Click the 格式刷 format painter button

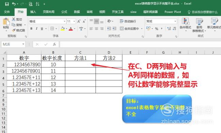[x=18, y=30]
